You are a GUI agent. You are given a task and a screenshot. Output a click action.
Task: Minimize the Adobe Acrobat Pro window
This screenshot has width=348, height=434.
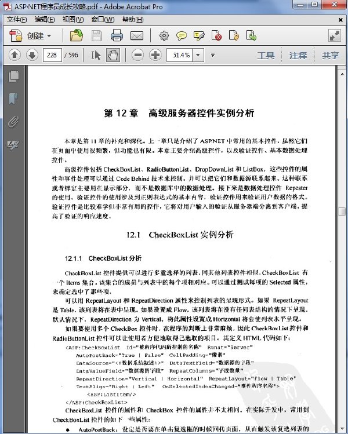pyautogui.click(x=300, y=5)
